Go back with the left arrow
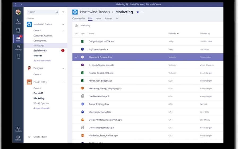The width and height of the screenshot is (239, 149). 15,4
